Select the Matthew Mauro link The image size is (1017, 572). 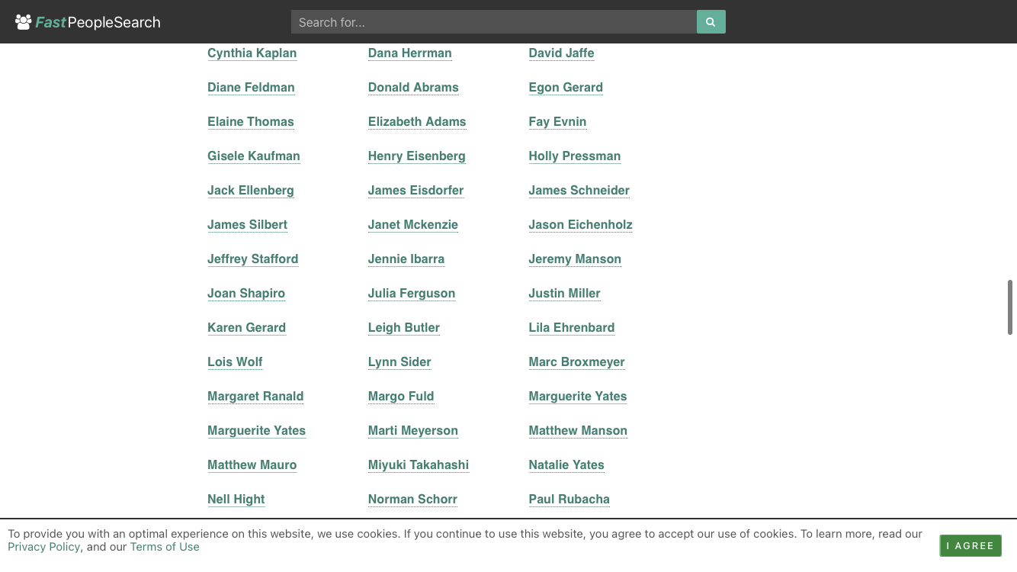pyautogui.click(x=252, y=464)
